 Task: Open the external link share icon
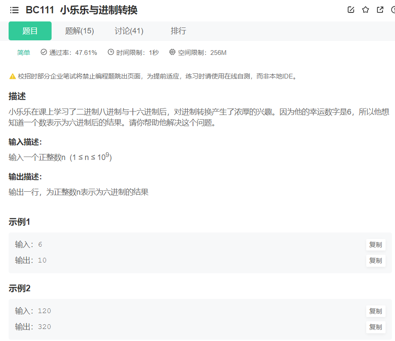[380, 9]
